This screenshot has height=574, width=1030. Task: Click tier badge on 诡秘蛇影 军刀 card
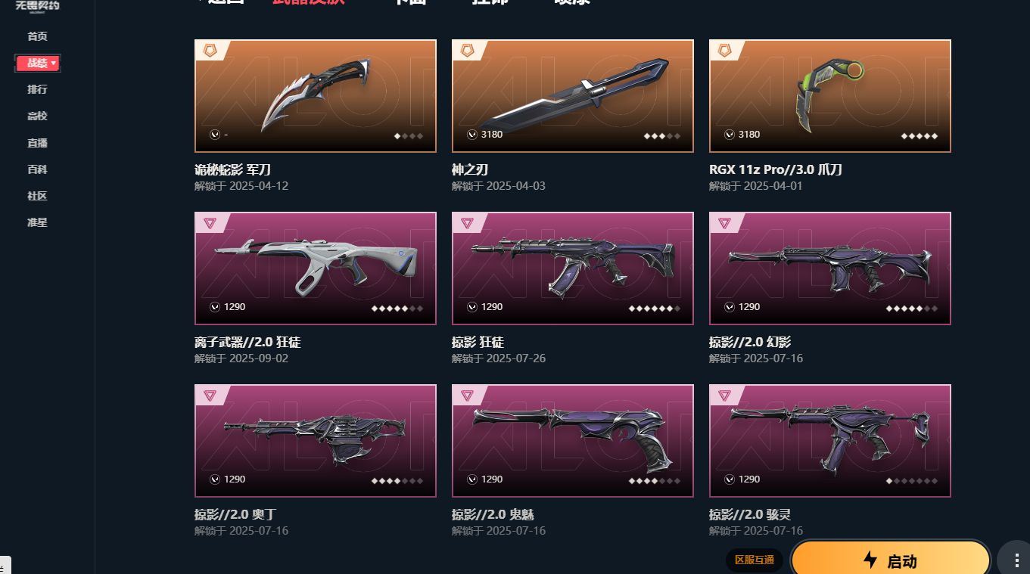click(210, 51)
